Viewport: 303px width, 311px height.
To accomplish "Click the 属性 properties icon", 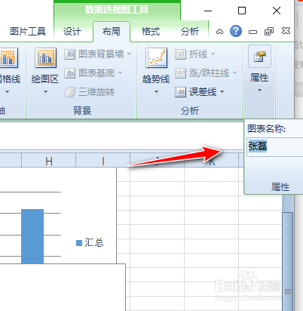I will (259, 57).
